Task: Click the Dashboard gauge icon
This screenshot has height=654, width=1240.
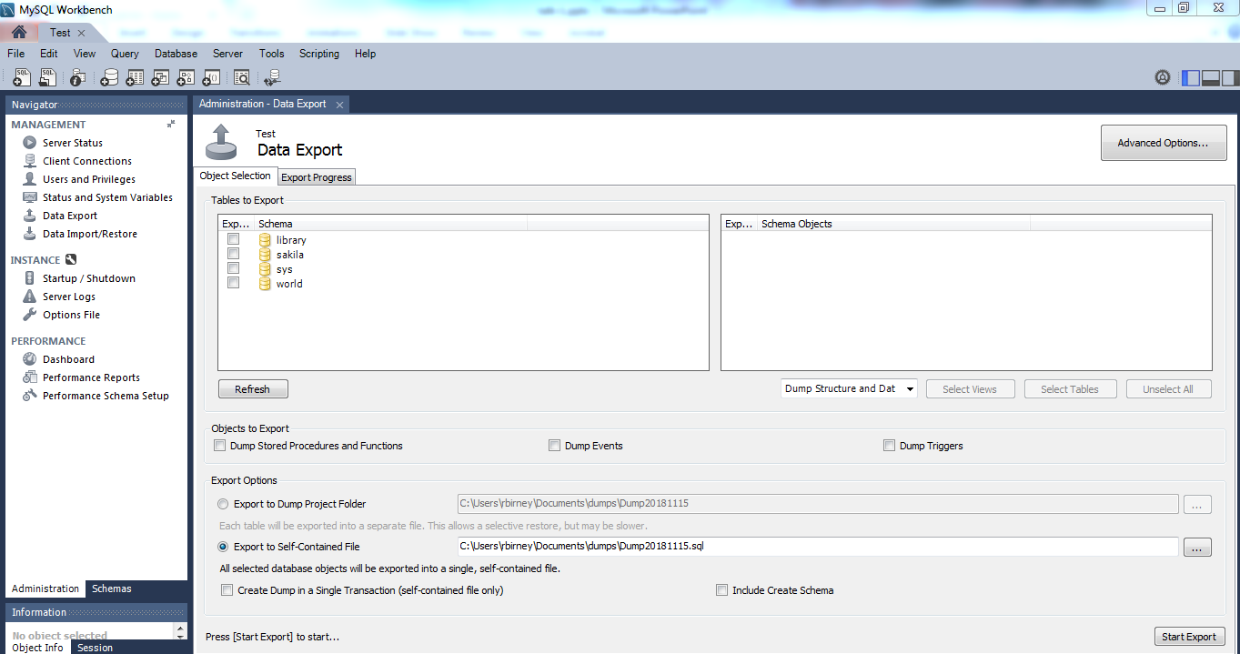Action: pyautogui.click(x=30, y=359)
